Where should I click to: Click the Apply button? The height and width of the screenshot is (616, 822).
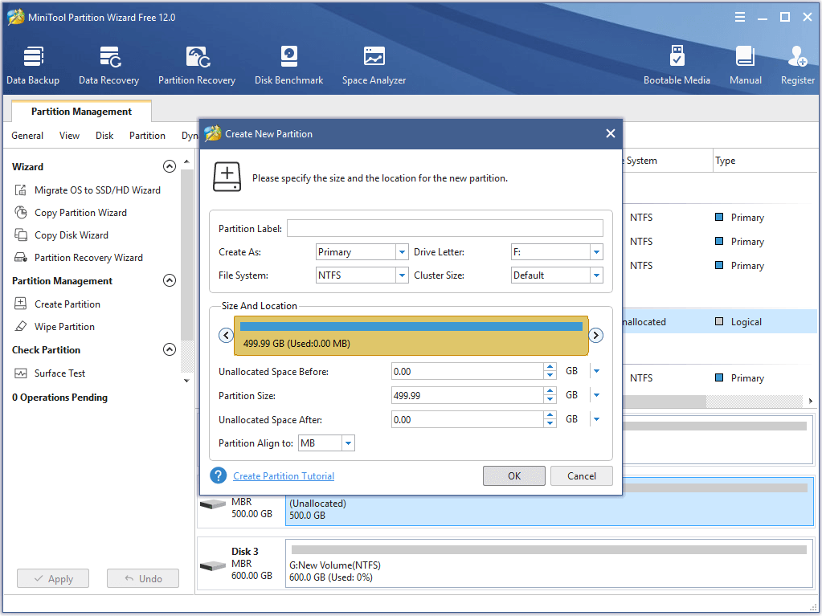click(x=53, y=578)
